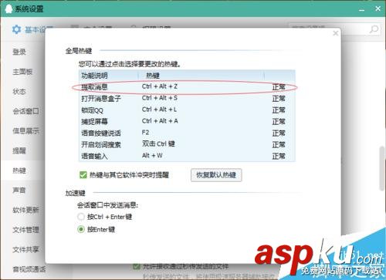Select 会话窗口 in the left sidebar
The width and height of the screenshot is (386, 280).
pos(25,111)
